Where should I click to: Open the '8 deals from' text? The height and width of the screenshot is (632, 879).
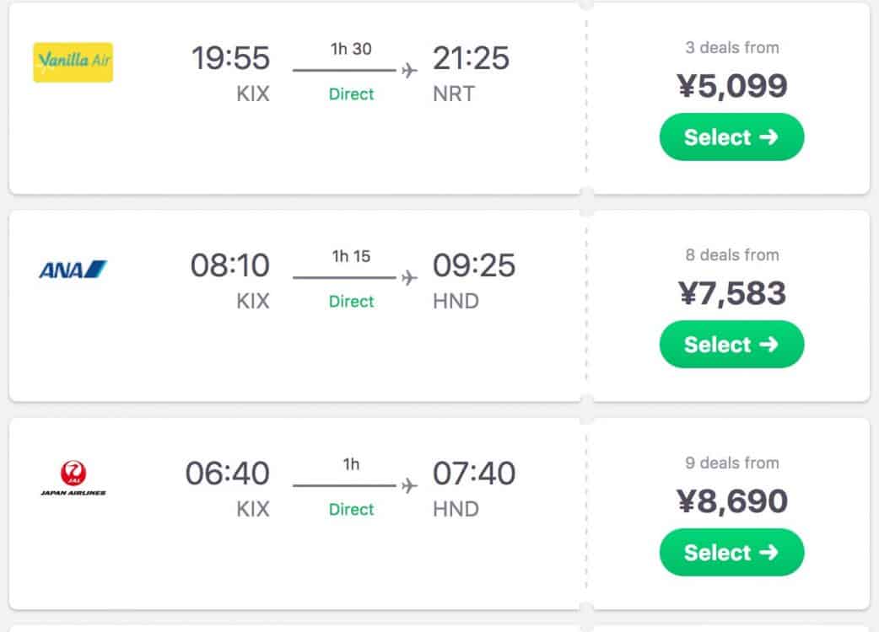[x=731, y=255]
